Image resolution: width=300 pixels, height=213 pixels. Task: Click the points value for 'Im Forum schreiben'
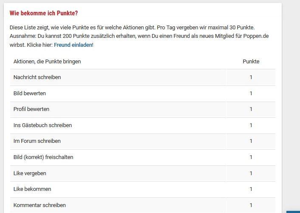[251, 141]
